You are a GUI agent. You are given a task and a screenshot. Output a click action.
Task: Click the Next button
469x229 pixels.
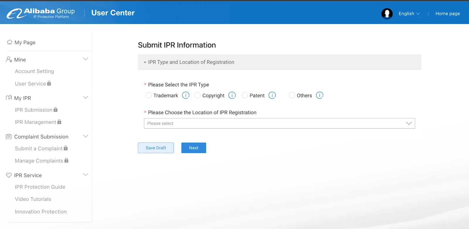194,148
